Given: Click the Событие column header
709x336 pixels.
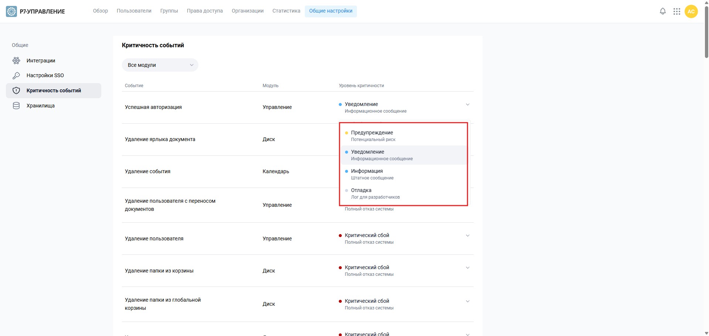Looking at the screenshot, I should (134, 86).
